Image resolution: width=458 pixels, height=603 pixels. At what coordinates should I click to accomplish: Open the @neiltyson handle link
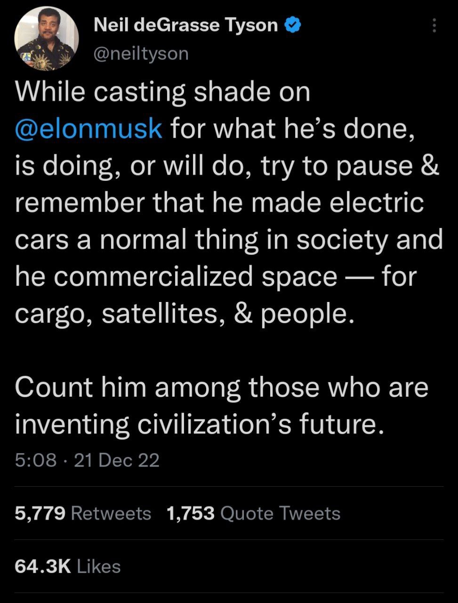(141, 54)
